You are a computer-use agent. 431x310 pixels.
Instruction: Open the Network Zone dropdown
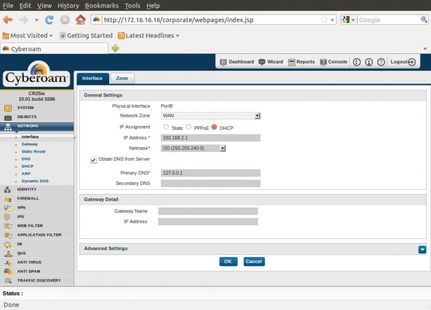click(x=258, y=115)
